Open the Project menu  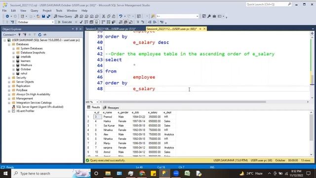pos(47,10)
